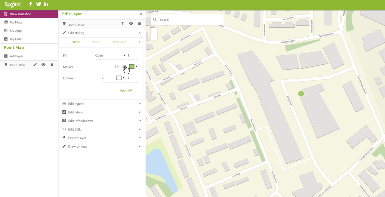Image resolution: width=385 pixels, height=197 pixels.
Task: Open the Spotzi LinkedIn icon
Action: click(x=46, y=4)
